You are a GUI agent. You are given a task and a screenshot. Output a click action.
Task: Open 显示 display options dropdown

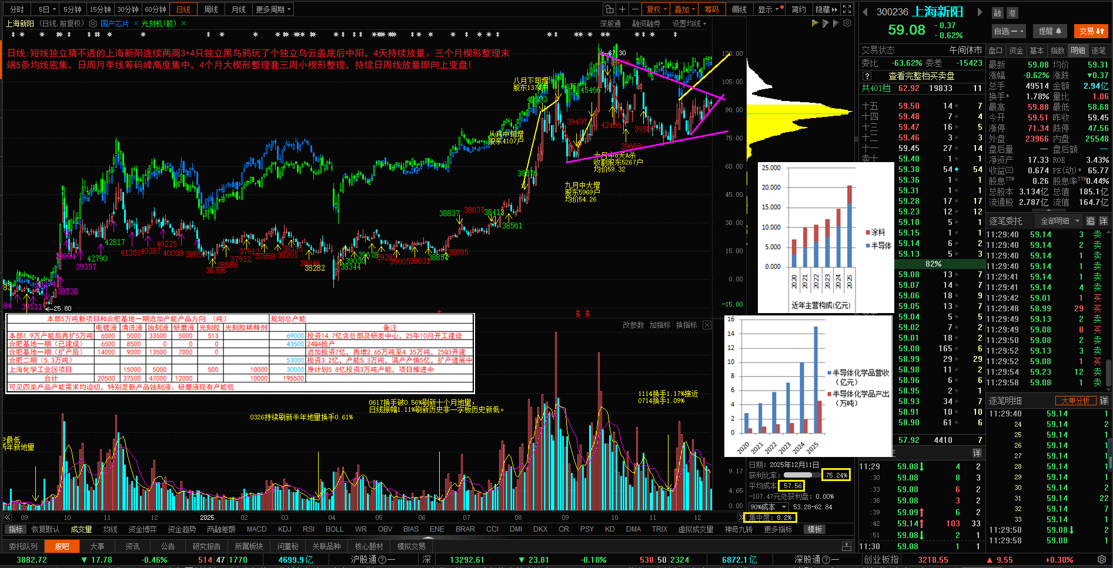(769, 9)
